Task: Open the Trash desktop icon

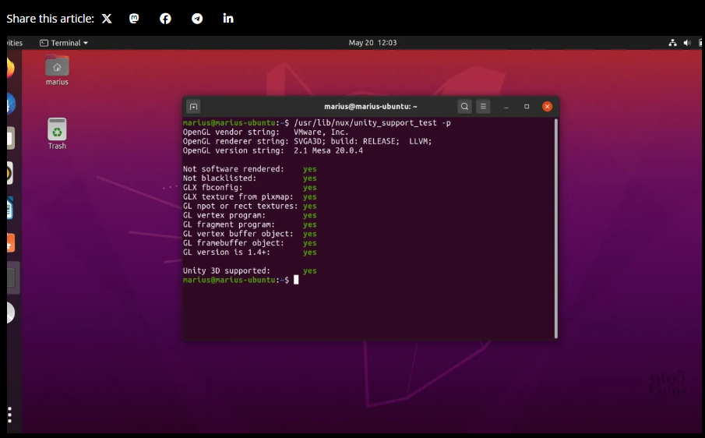Action: [x=57, y=133]
